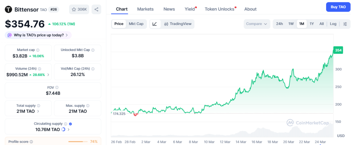Toggle Log scale on chart
The image size is (351, 145).
coord(333,24)
